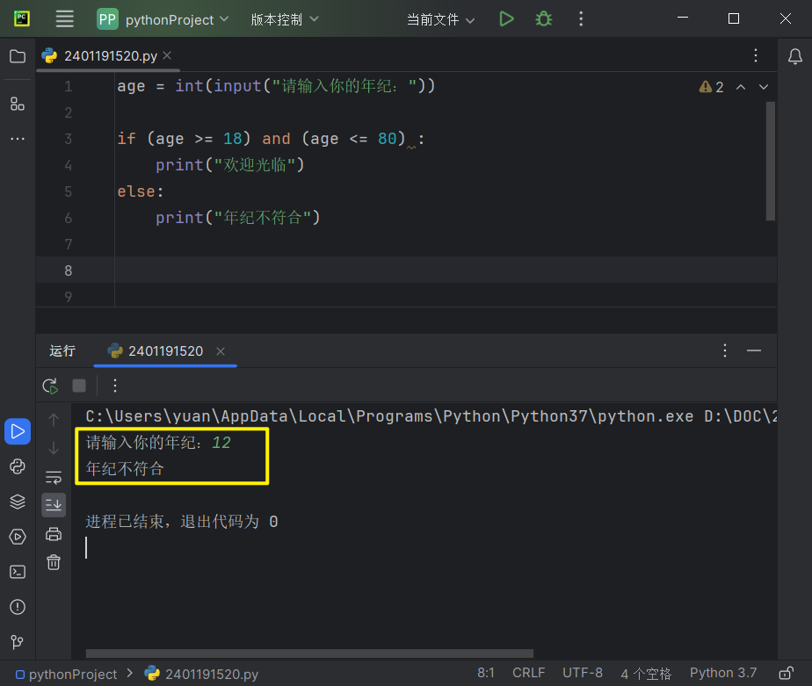
Task: Click the print 年纪不符合 statement
Action: tap(238, 218)
